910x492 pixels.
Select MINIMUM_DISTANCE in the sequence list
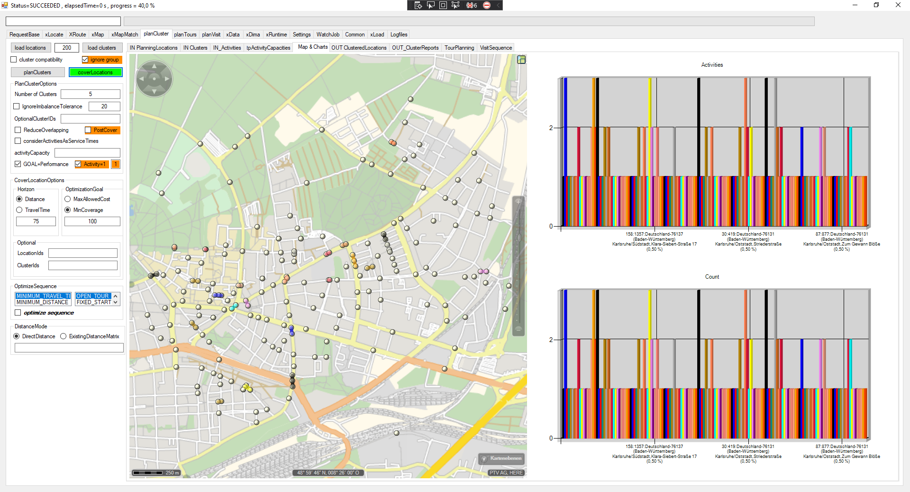click(x=43, y=302)
